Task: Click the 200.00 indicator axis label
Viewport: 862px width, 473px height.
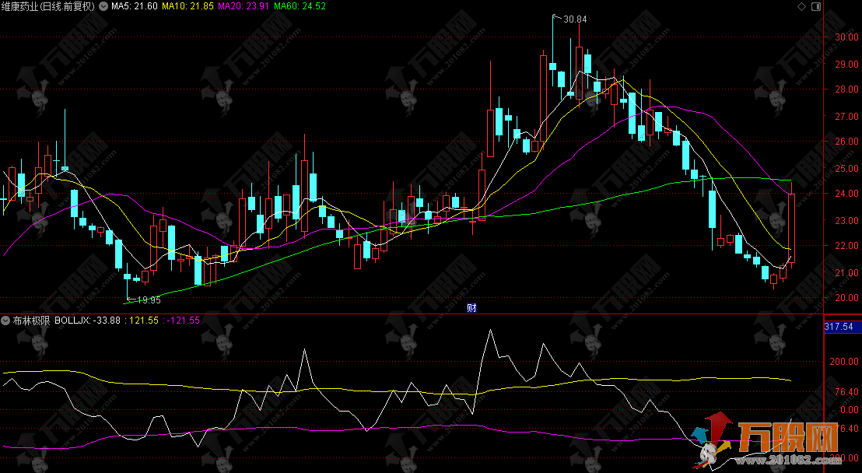Action: coord(843,362)
